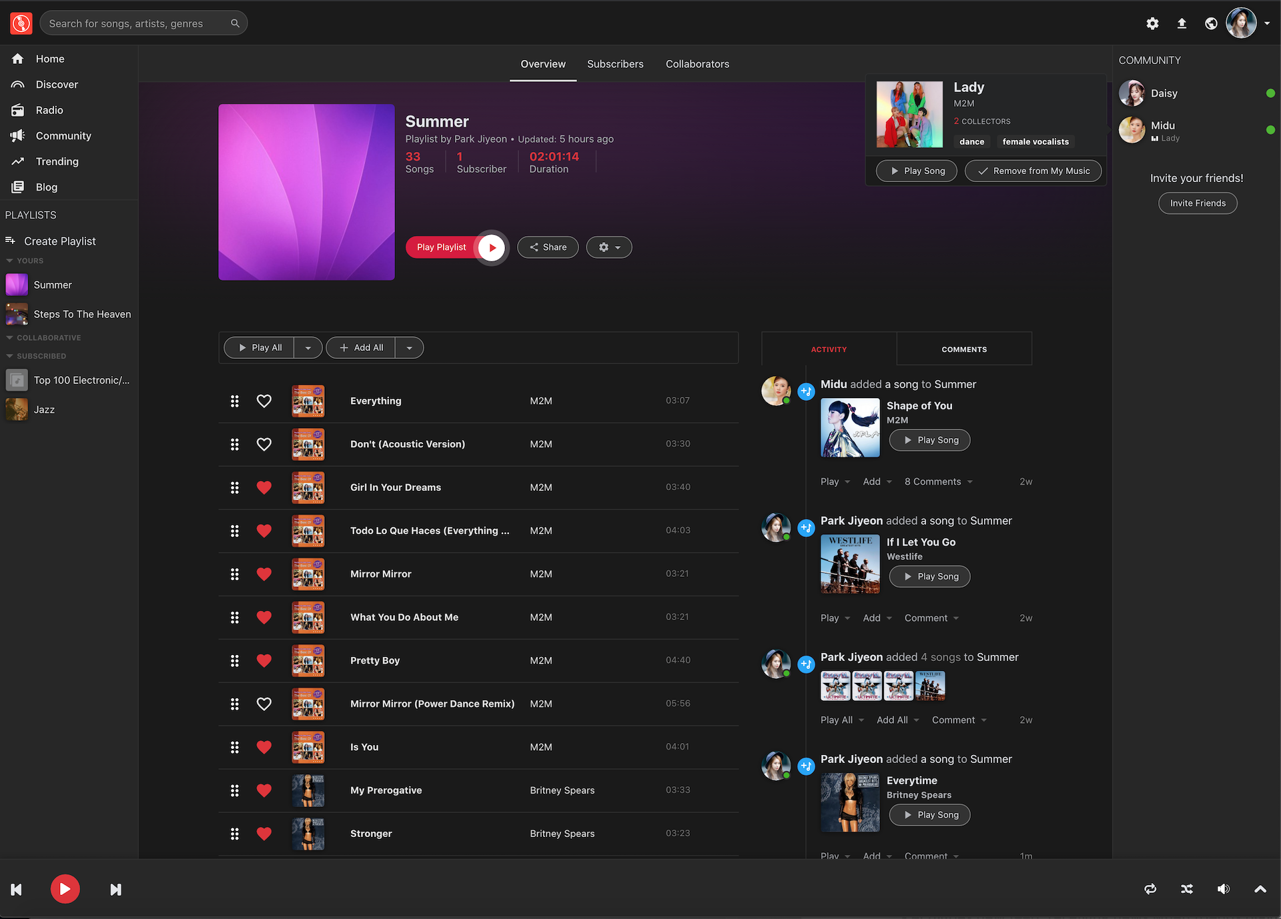Switch to the Comments activity tab
This screenshot has width=1281, height=919.
963,349
